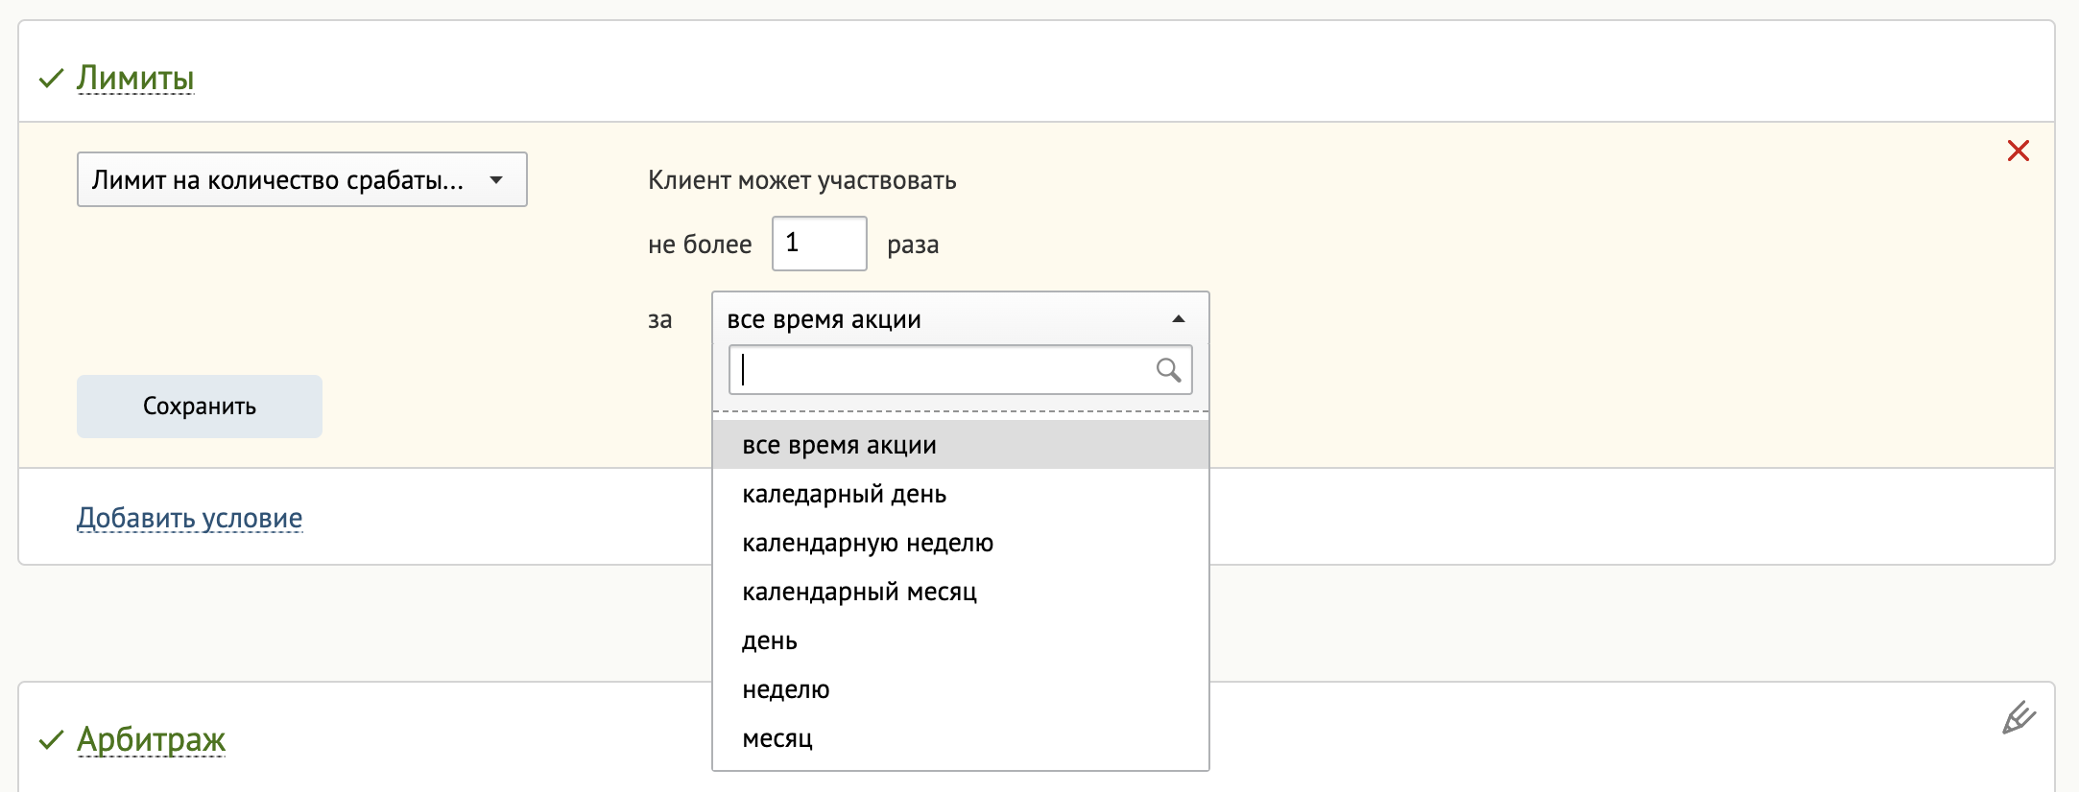The width and height of the screenshot is (2079, 792).
Task: Click the Добавить условие link
Action: (x=190, y=518)
